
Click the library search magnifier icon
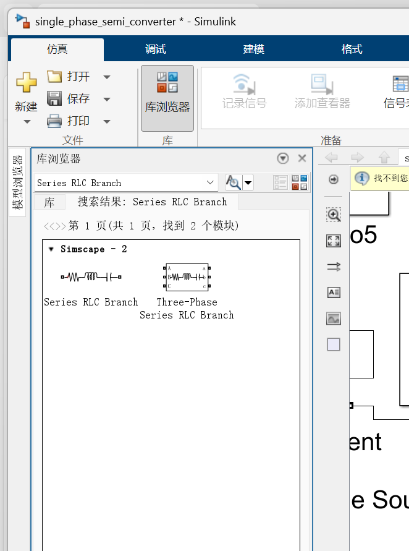click(233, 182)
